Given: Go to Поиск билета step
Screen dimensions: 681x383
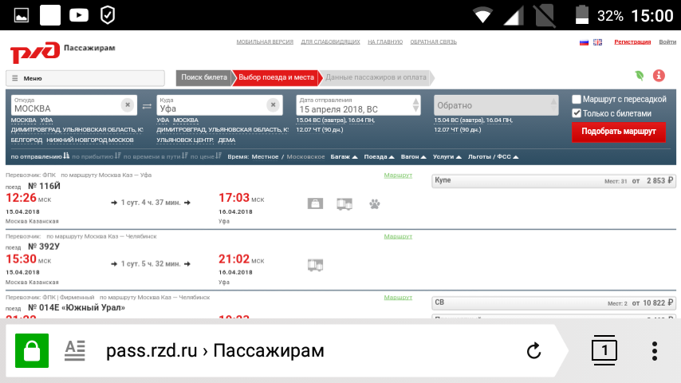Looking at the screenshot, I should pyautogui.click(x=204, y=77).
